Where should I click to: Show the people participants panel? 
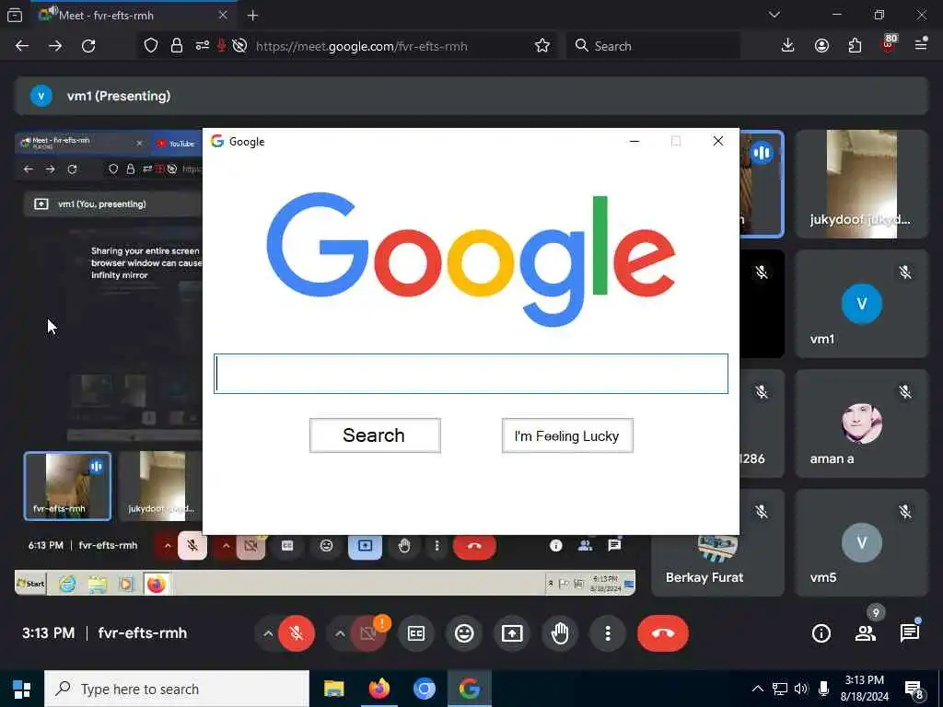tap(866, 633)
